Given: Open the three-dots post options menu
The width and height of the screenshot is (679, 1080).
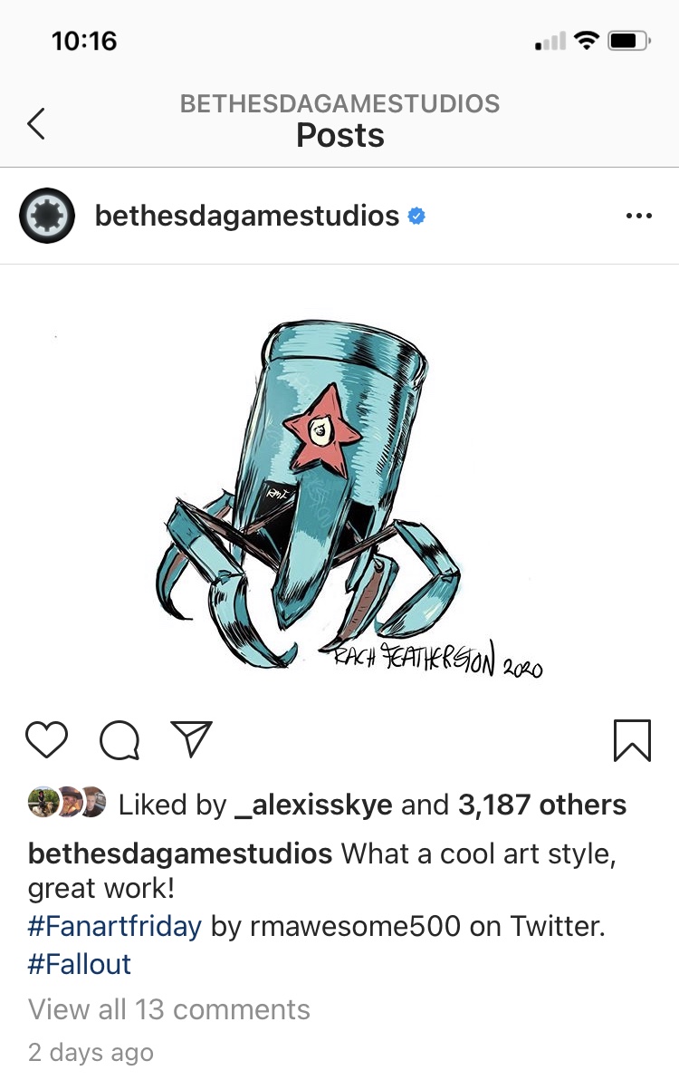Looking at the screenshot, I should pos(638,217).
